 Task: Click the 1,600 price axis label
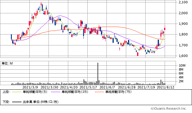pyautogui.click(x=183, y=56)
